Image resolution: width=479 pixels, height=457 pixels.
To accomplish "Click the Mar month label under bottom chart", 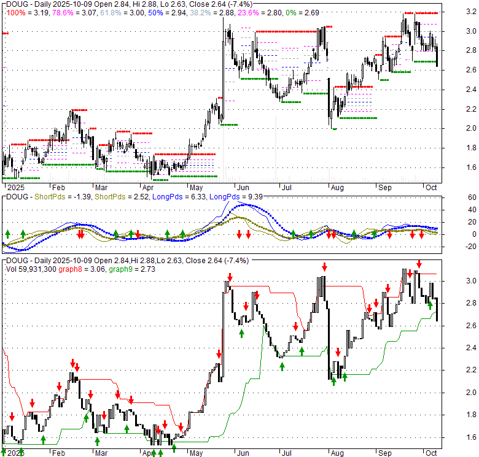I will coord(101,453).
